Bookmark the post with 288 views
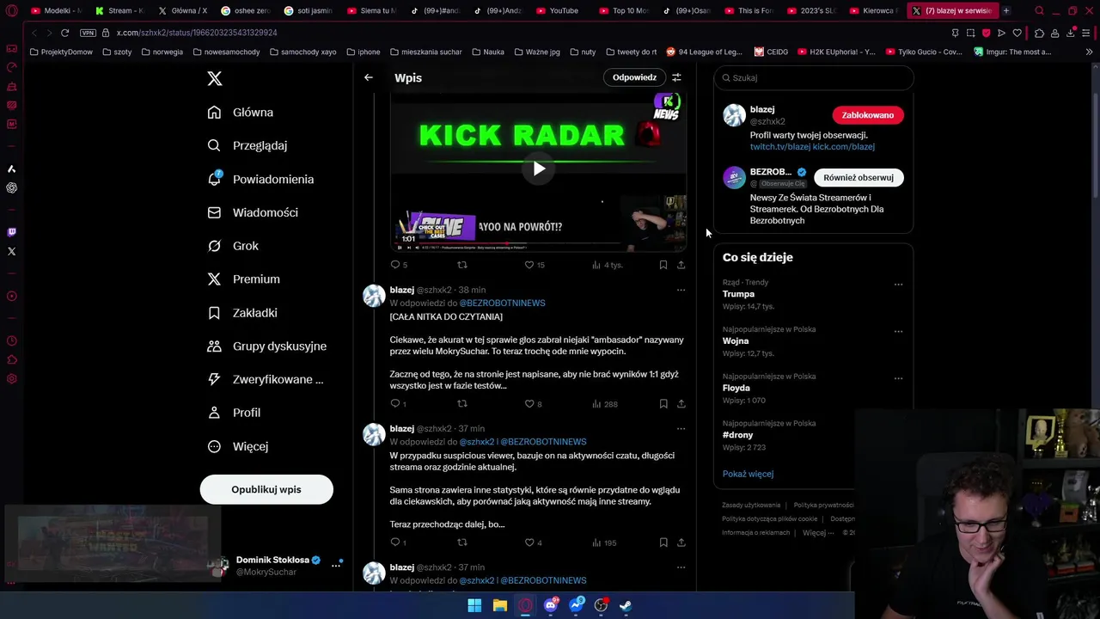 (x=663, y=404)
